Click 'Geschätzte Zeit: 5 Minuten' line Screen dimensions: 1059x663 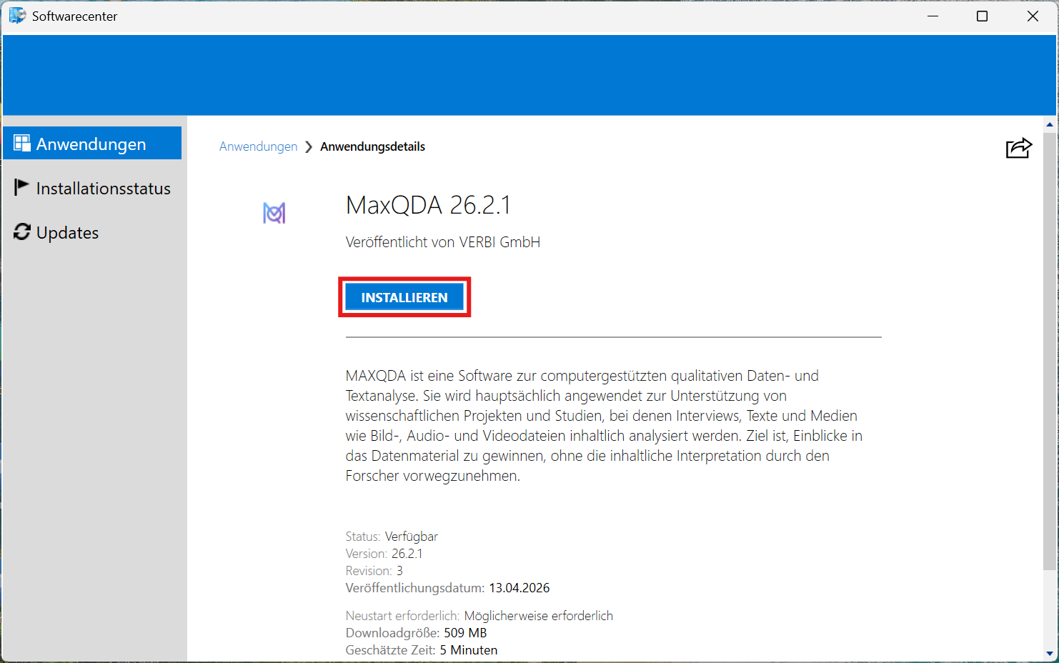tap(422, 650)
